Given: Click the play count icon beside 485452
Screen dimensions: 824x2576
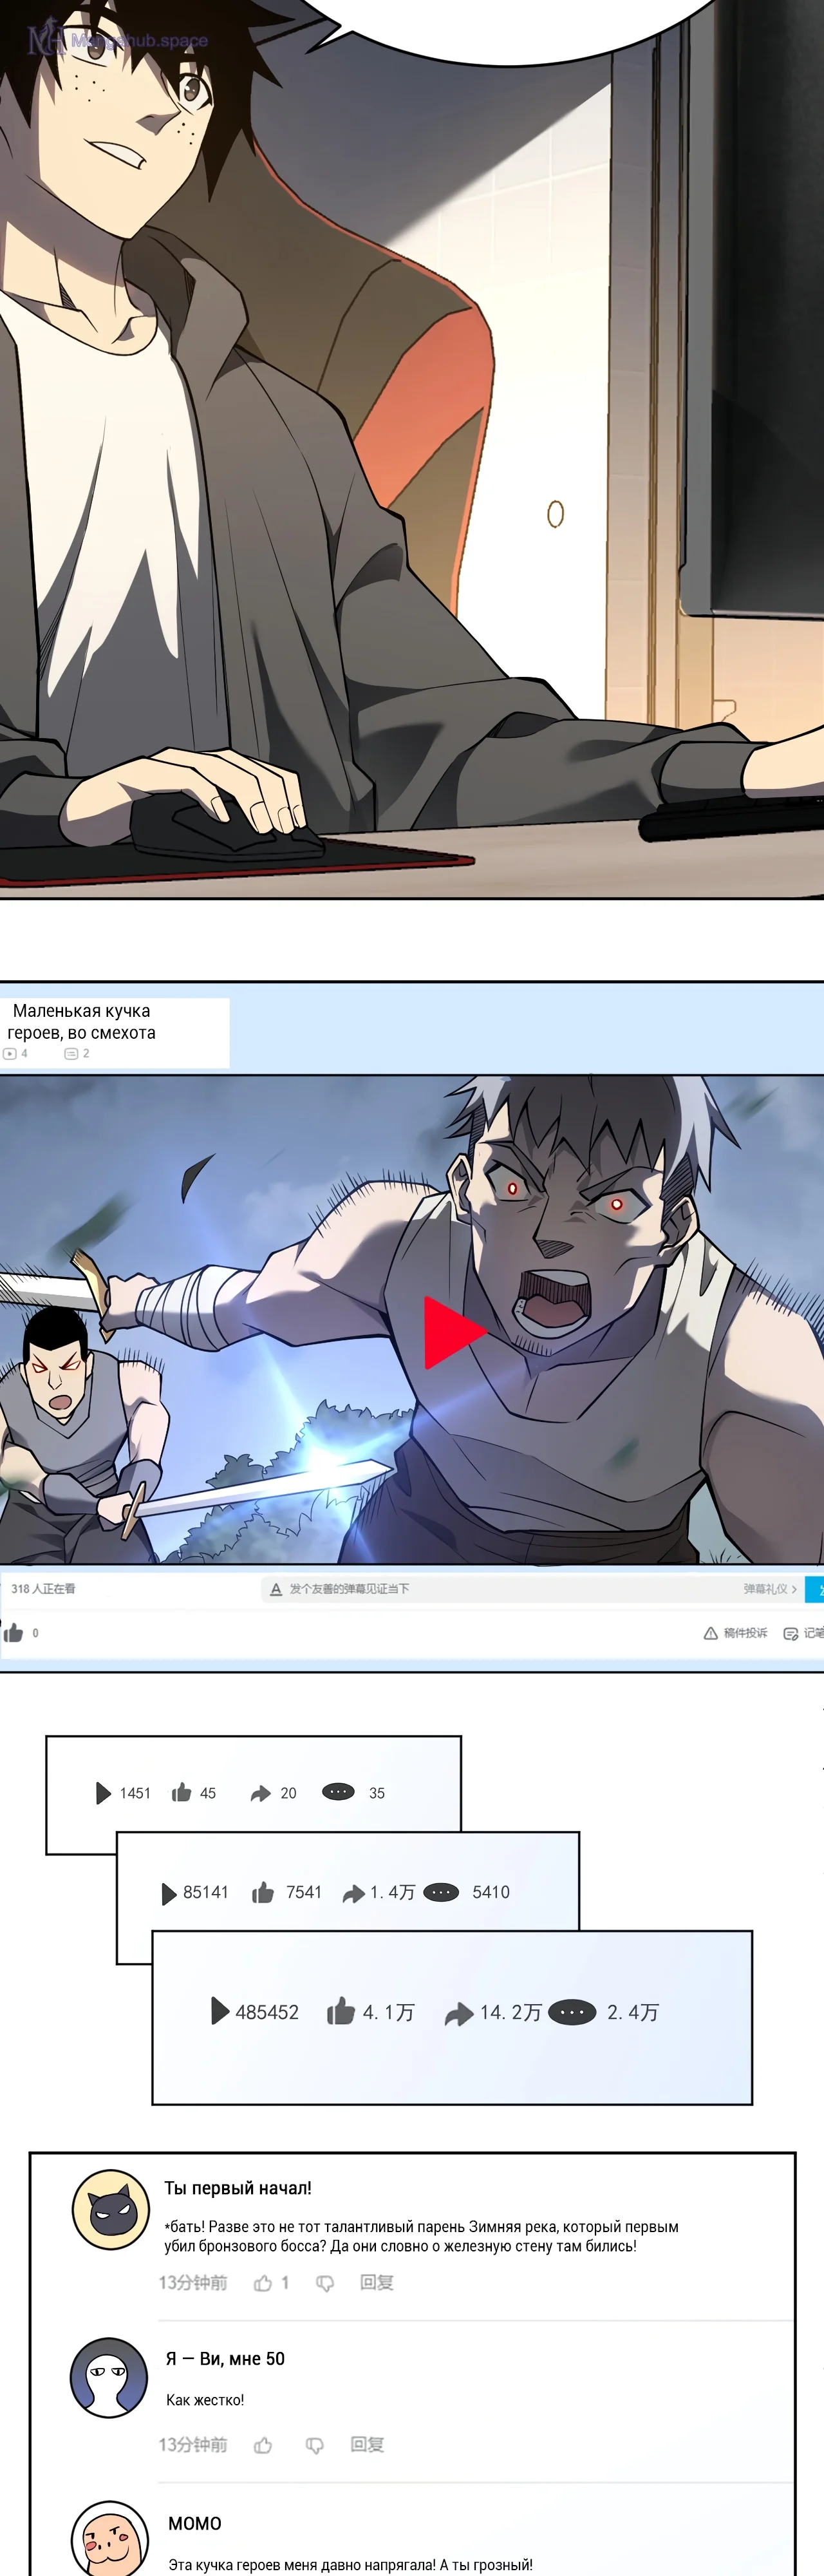Looking at the screenshot, I should [x=220, y=2011].
